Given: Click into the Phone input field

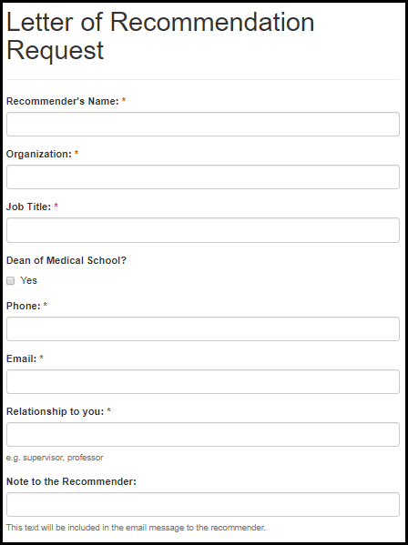Looking at the screenshot, I should [x=203, y=328].
